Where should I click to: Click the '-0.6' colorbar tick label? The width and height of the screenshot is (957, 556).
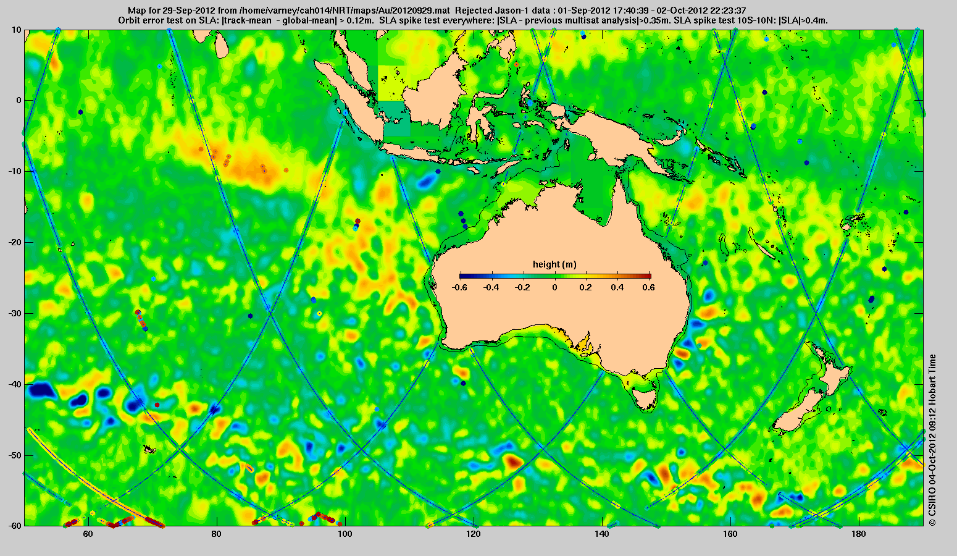tap(459, 287)
